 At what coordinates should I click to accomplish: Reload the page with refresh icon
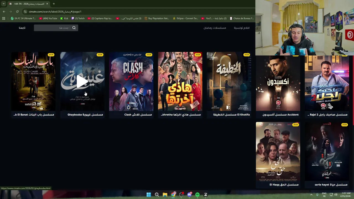click(17, 12)
